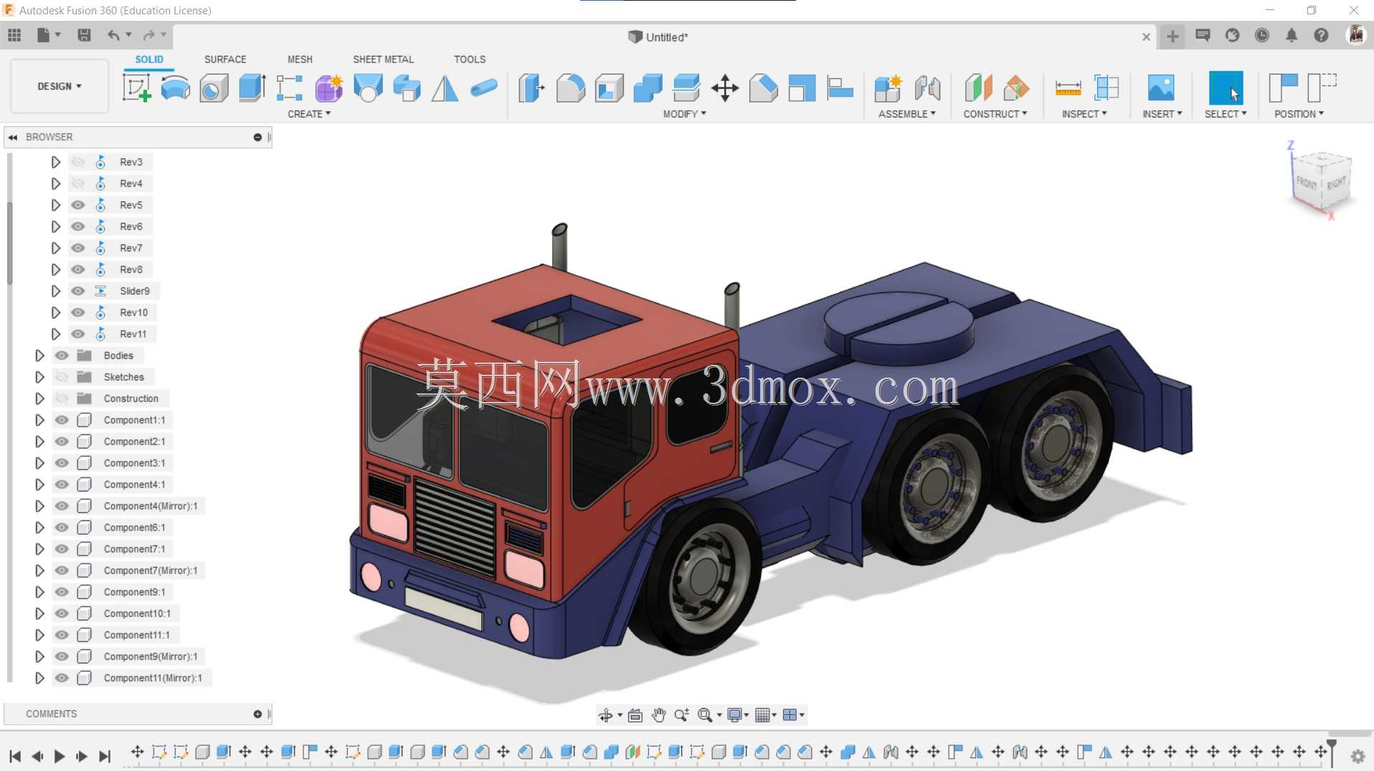Open the CREATE dropdown menu
This screenshot has height=771, width=1374.
click(x=309, y=114)
